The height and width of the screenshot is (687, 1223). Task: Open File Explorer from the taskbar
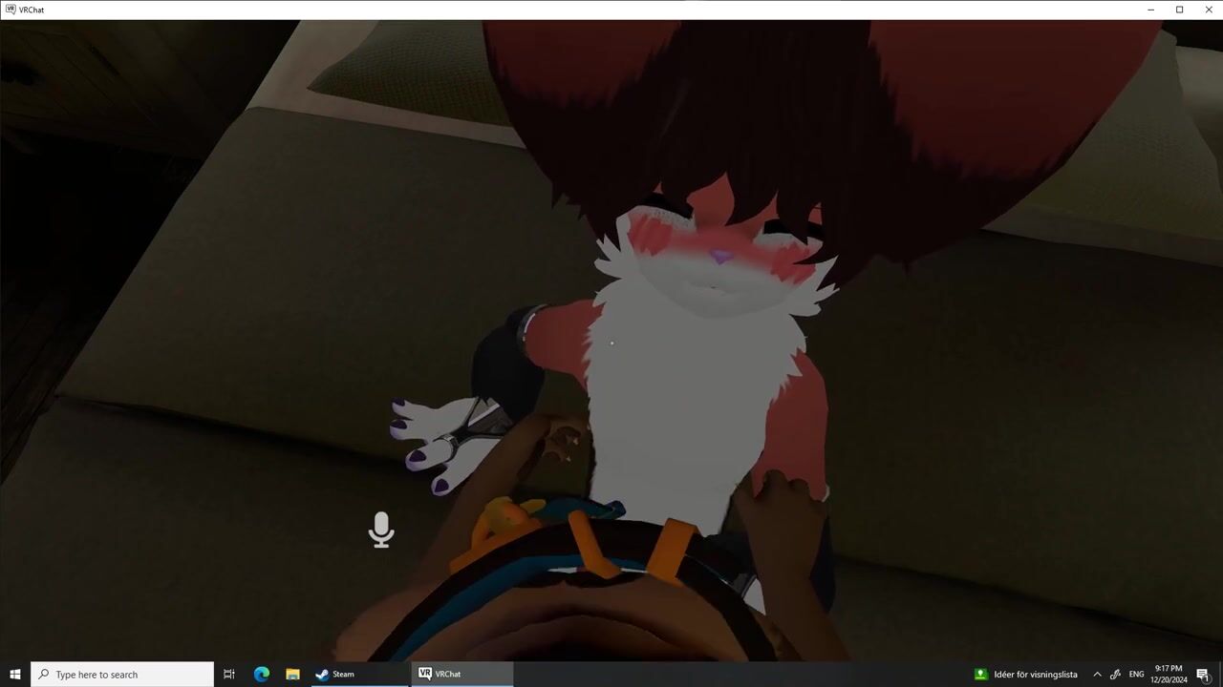tap(292, 674)
